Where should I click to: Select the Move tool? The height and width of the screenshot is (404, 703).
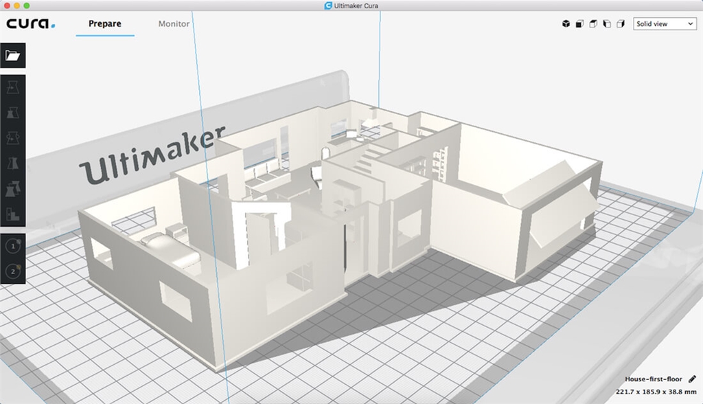tap(13, 87)
